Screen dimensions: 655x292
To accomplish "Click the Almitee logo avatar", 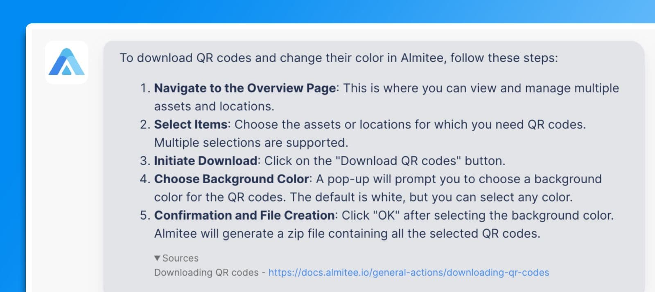I will click(67, 63).
